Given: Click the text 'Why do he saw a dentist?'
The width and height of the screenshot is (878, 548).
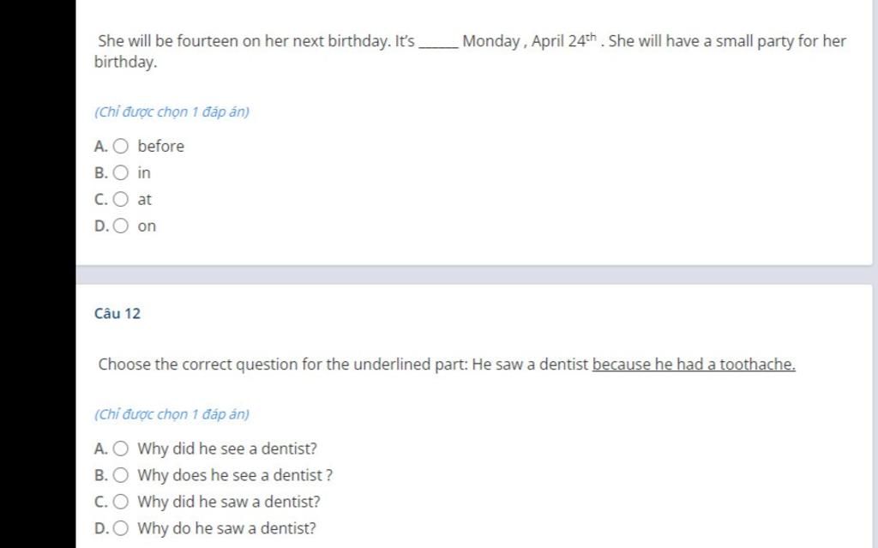Looking at the screenshot, I should [226, 528].
